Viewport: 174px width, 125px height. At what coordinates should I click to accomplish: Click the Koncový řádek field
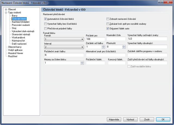[x=117, y=63]
